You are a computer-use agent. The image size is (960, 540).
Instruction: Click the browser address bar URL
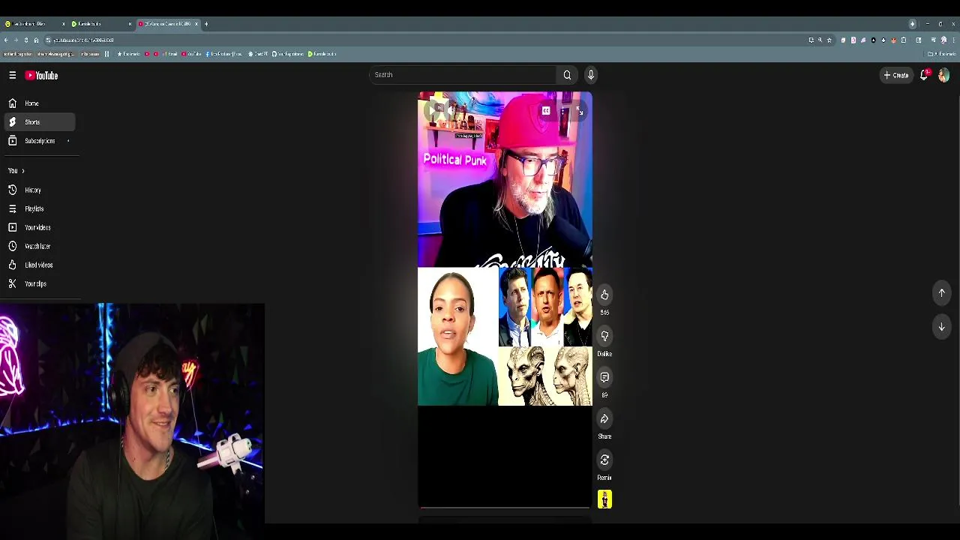point(83,40)
